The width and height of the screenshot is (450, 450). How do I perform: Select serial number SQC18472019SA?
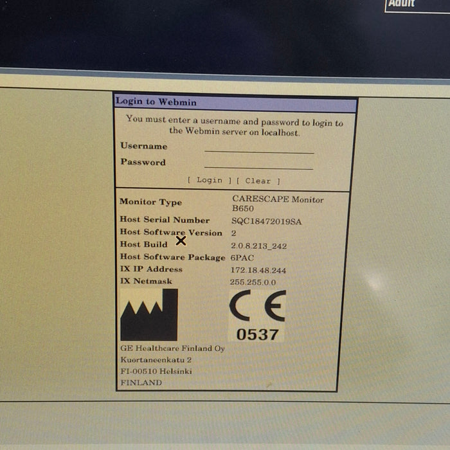tap(266, 222)
